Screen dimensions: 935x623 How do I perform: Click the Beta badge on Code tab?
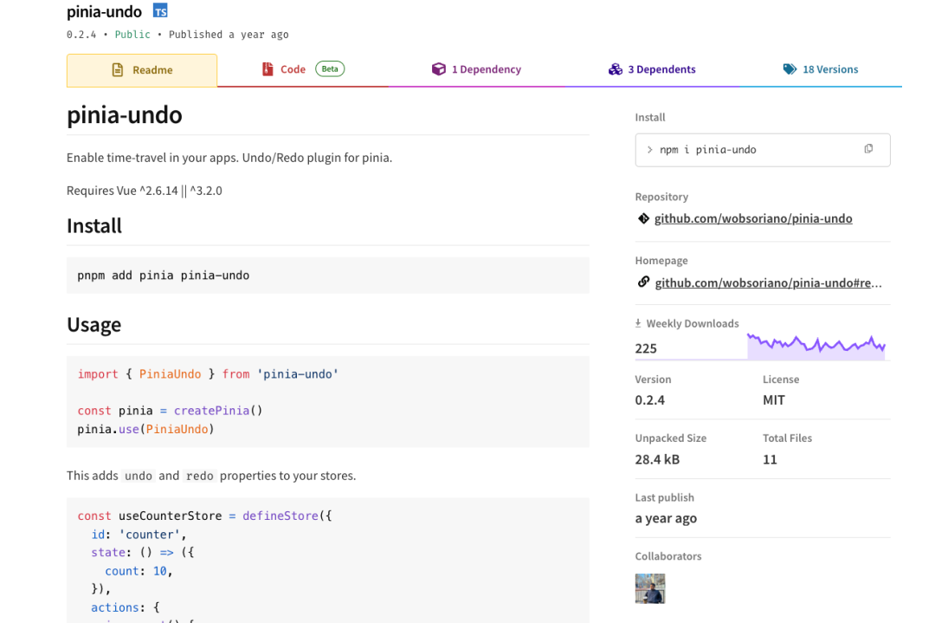330,68
